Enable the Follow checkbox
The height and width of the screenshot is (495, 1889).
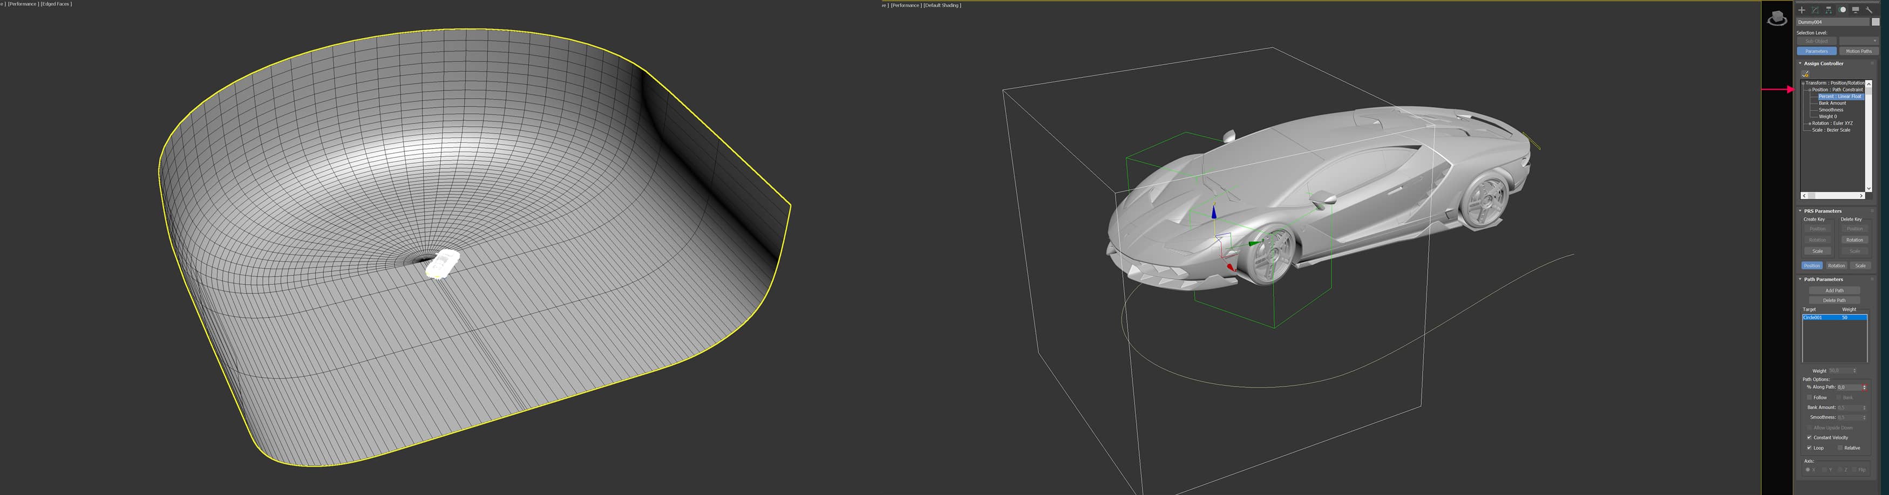[x=1809, y=397]
